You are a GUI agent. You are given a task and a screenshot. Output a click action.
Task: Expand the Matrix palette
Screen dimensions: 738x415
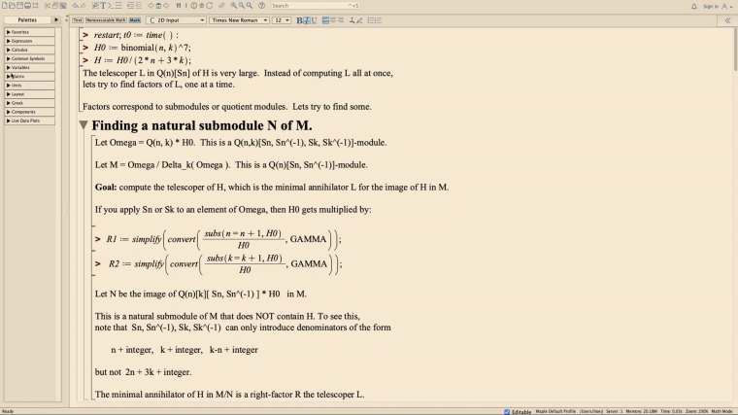[30, 77]
